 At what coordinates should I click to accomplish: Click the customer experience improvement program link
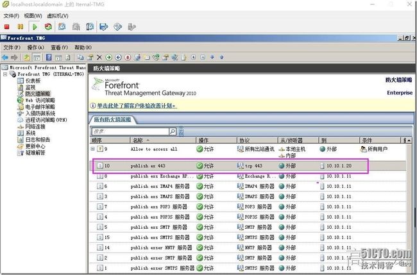click(x=137, y=106)
